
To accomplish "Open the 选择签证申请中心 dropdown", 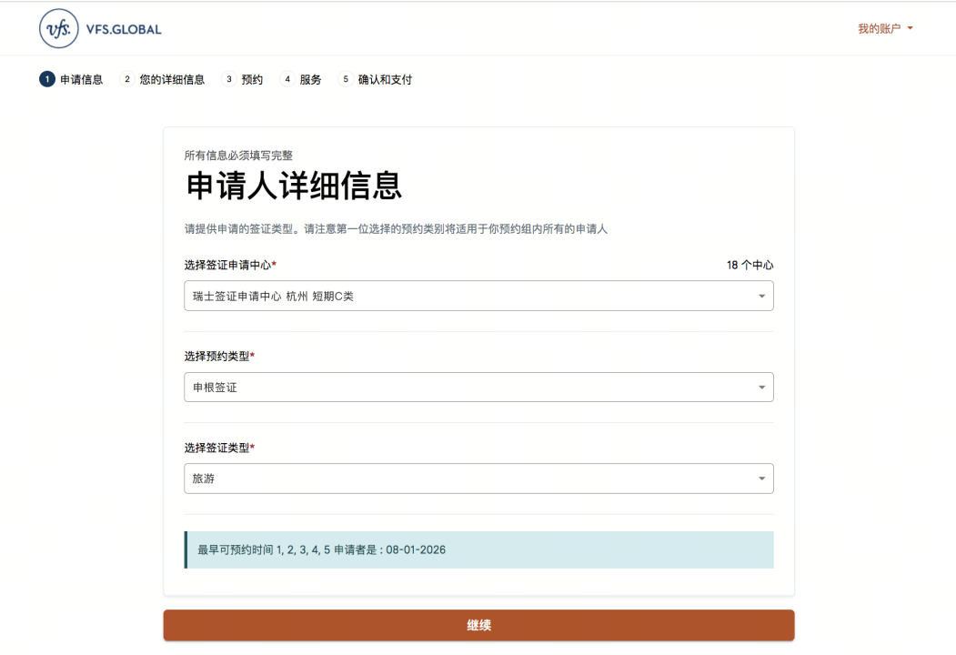I will point(762,296).
